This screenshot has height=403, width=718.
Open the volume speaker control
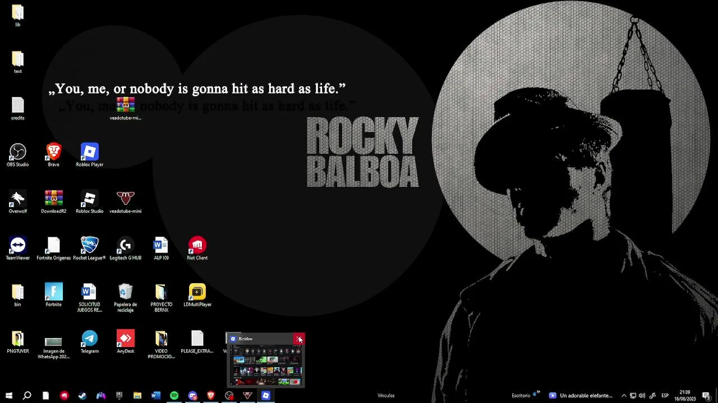(x=642, y=396)
